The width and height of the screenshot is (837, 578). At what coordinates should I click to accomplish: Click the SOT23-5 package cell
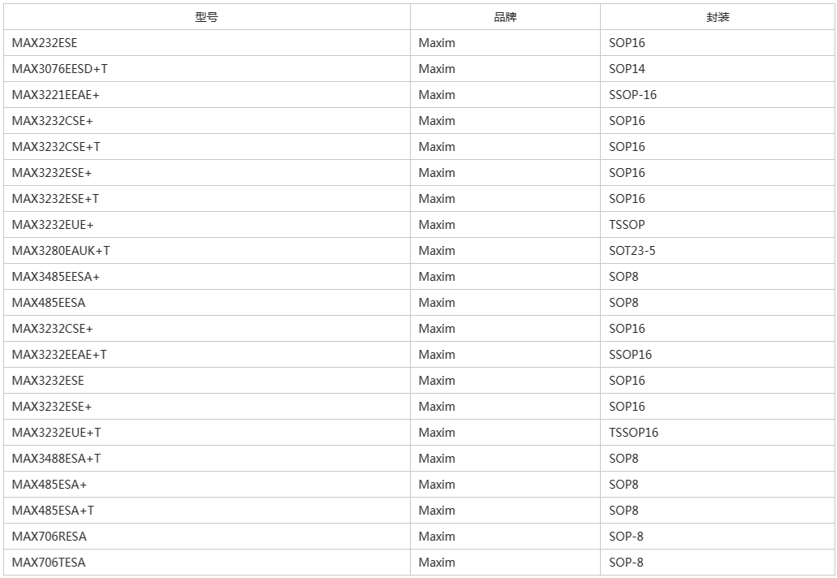(718, 251)
